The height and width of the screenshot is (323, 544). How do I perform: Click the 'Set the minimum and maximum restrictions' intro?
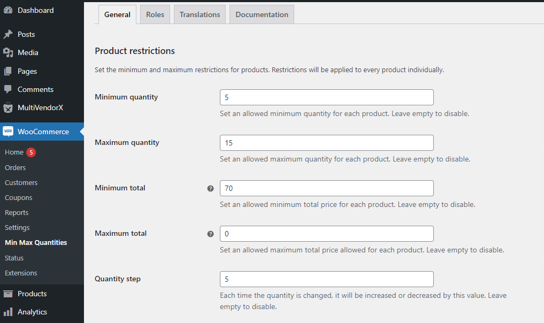[x=269, y=70]
